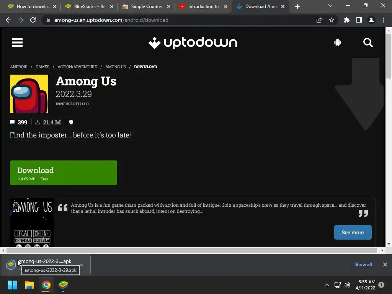Open the Windows Start menu
This screenshot has height=294, width=392.
point(12,285)
